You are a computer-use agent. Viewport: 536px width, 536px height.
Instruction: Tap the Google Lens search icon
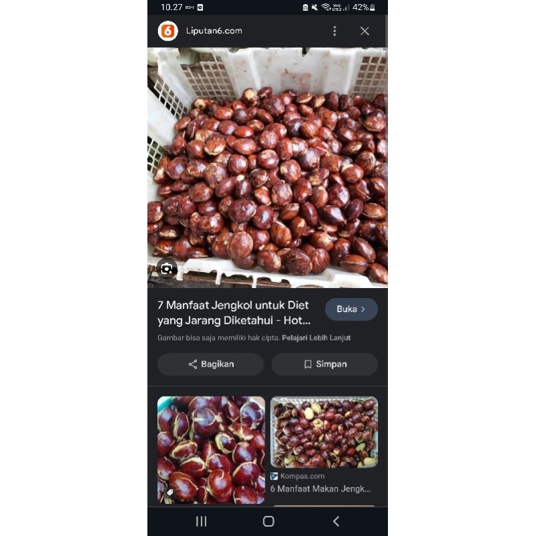pyautogui.click(x=167, y=269)
